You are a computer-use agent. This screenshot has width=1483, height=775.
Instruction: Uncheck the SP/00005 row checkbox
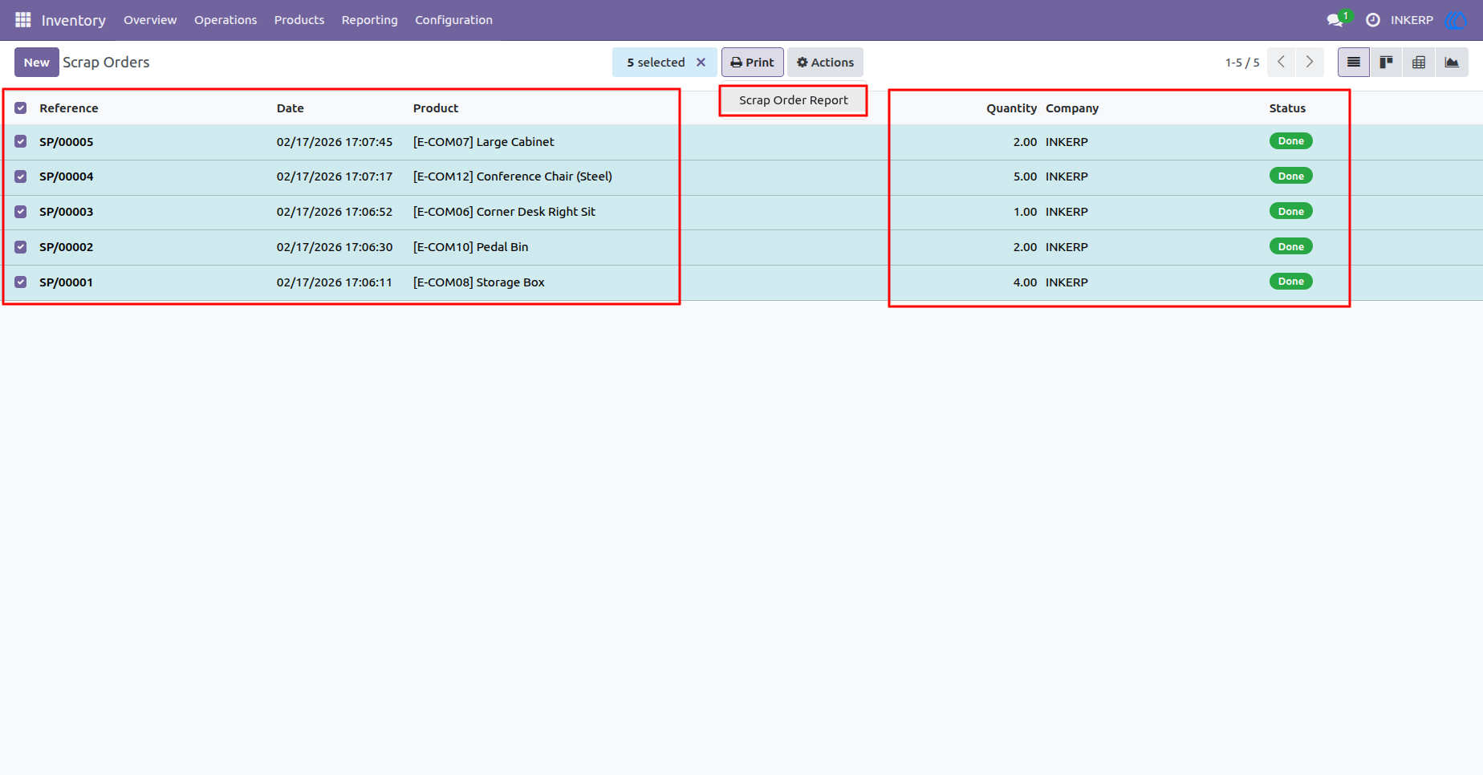(x=21, y=142)
